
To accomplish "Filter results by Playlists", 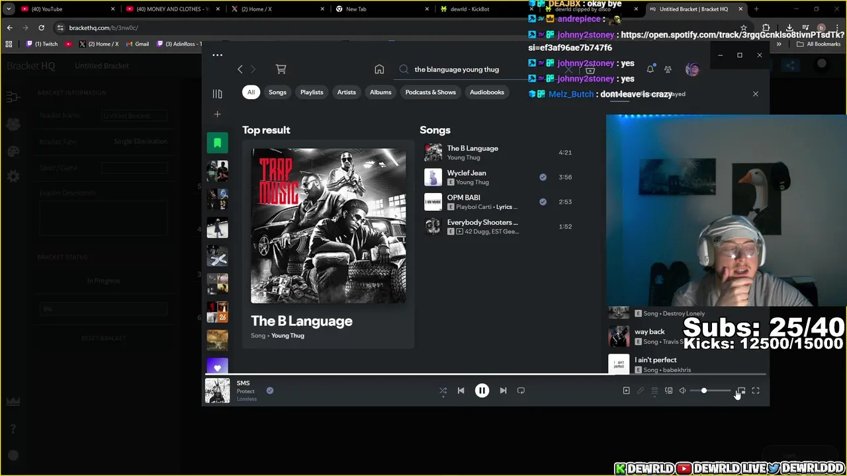I will coord(312,93).
